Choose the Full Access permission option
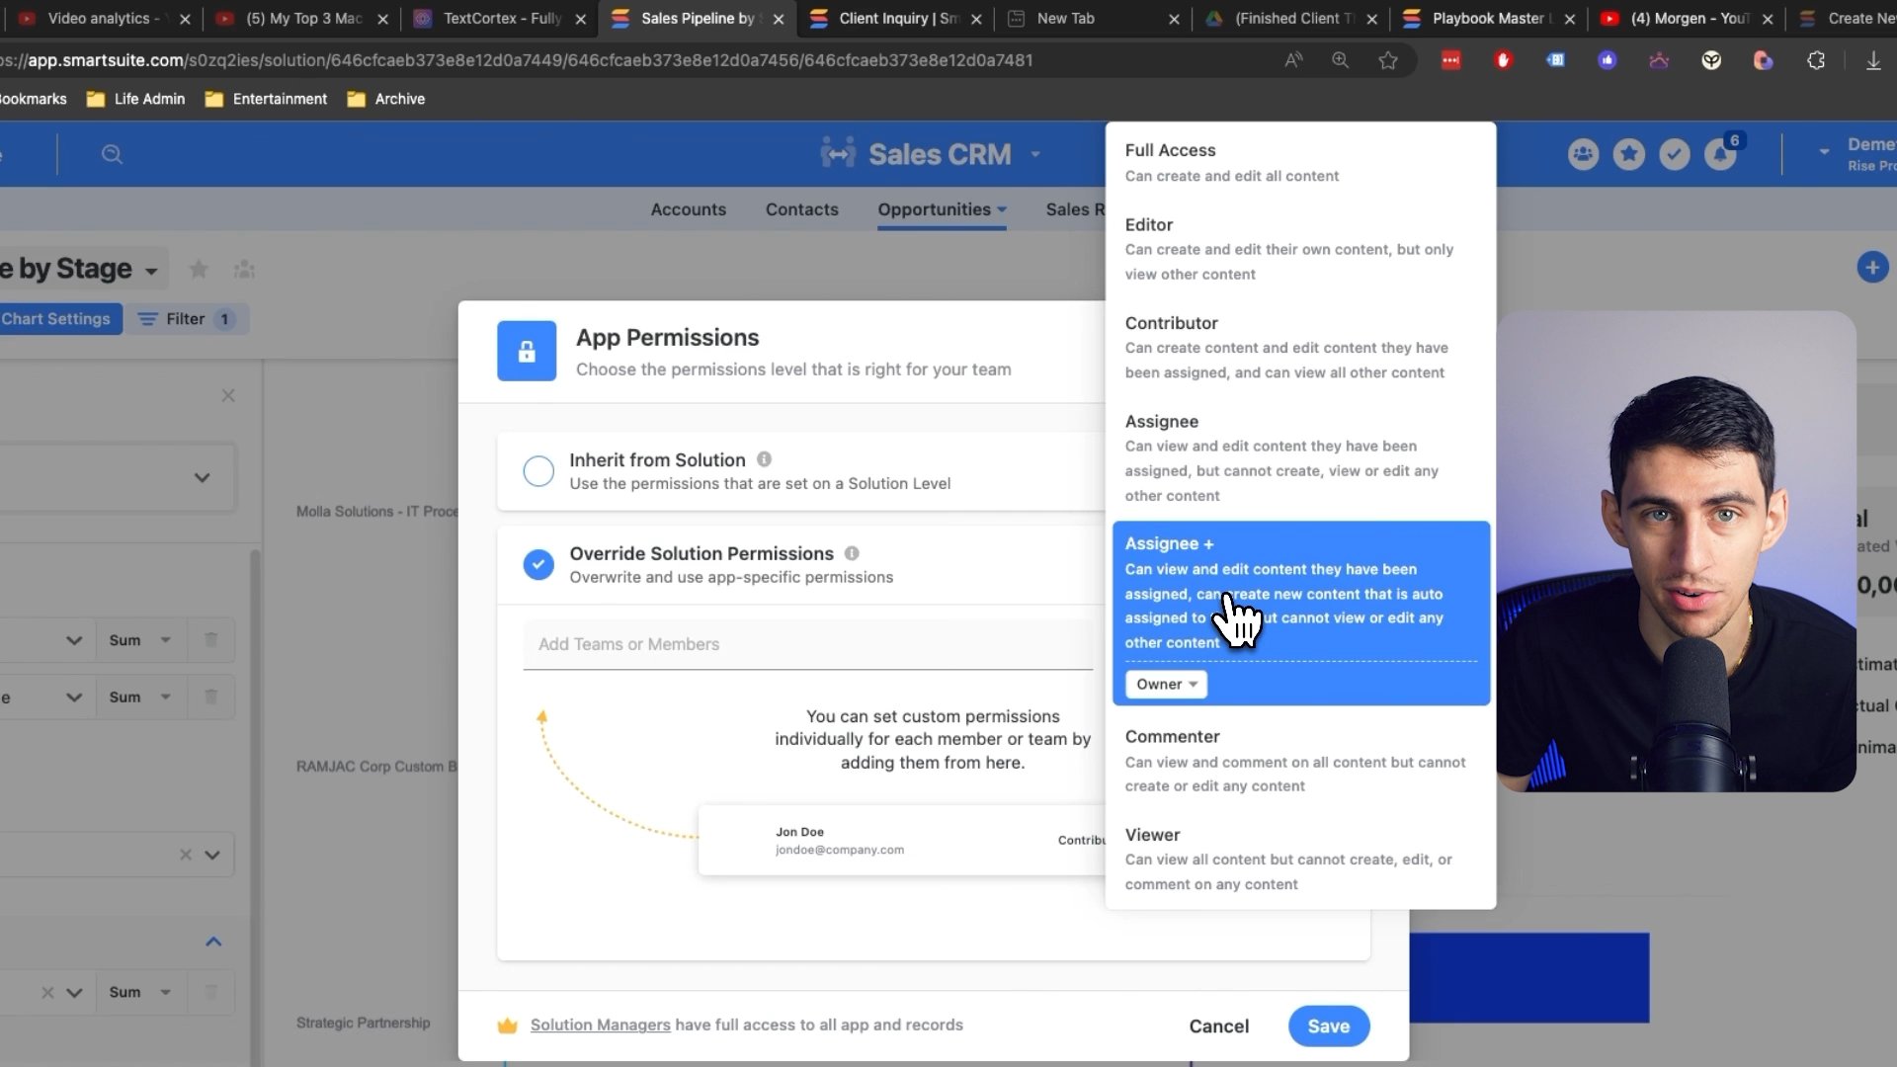This screenshot has height=1067, width=1897. click(1294, 162)
